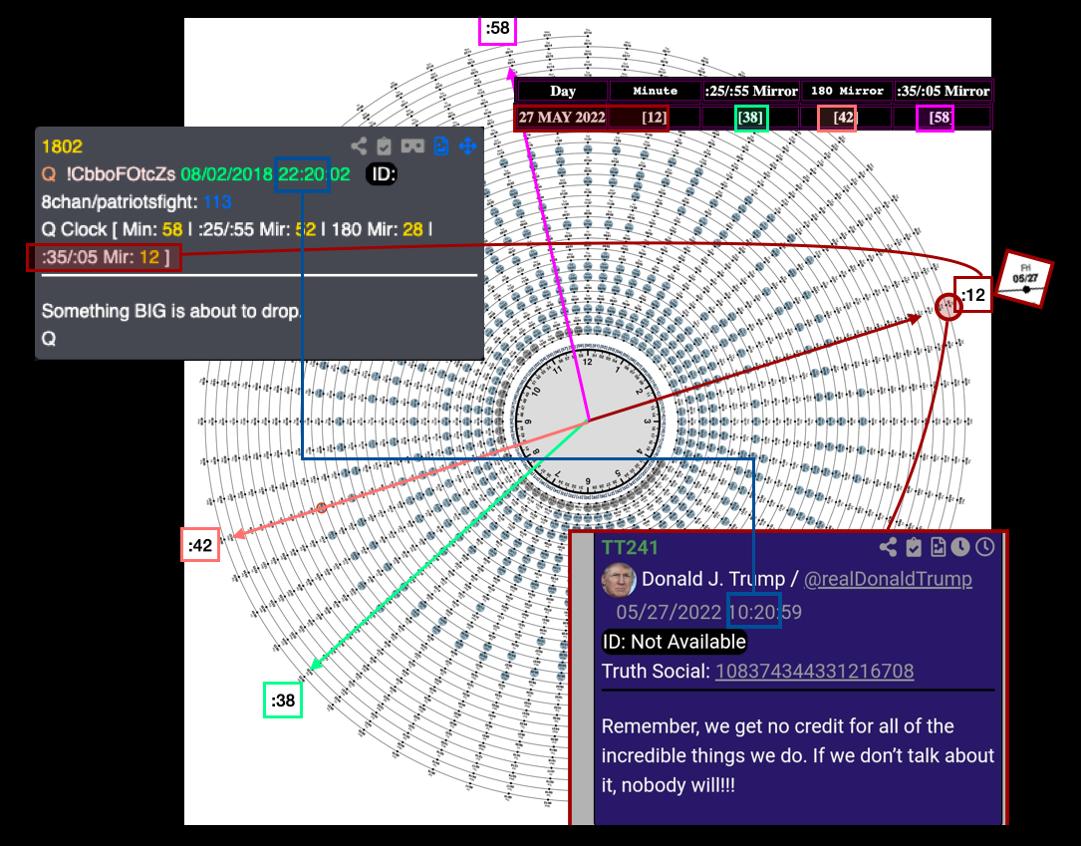Viewport: 1081px width, 846px height.
Task: Click the post date 08/02/2018
Action: click(x=227, y=174)
